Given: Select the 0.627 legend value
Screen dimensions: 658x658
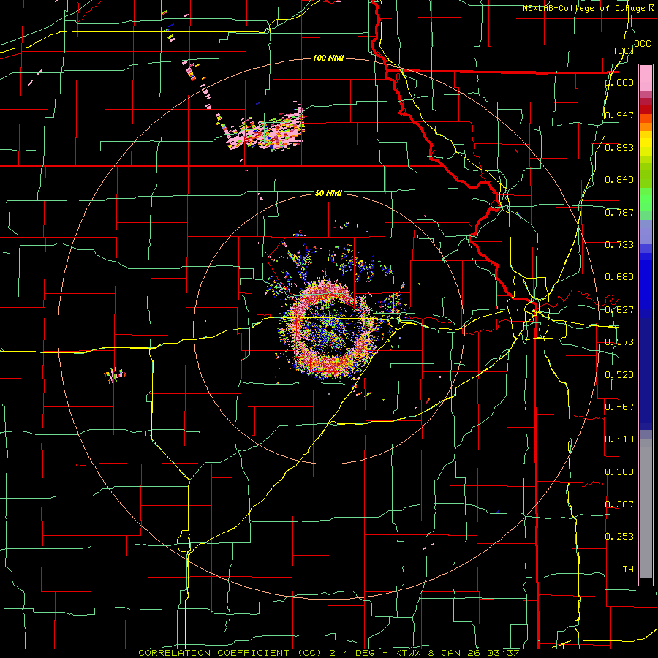Looking at the screenshot, I should click(x=619, y=310).
